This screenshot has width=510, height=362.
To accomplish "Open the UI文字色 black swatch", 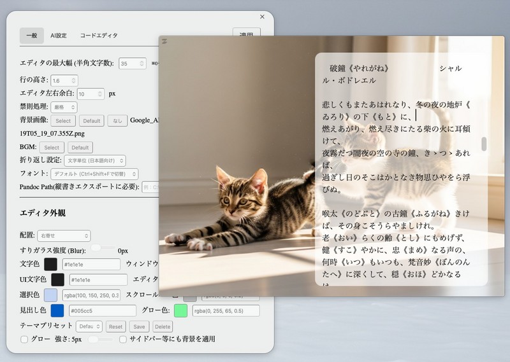I will [x=57, y=279].
